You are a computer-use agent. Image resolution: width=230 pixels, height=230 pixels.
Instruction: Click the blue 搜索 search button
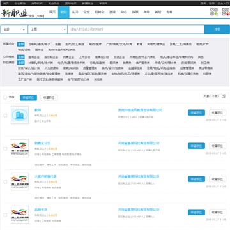(x=217, y=29)
